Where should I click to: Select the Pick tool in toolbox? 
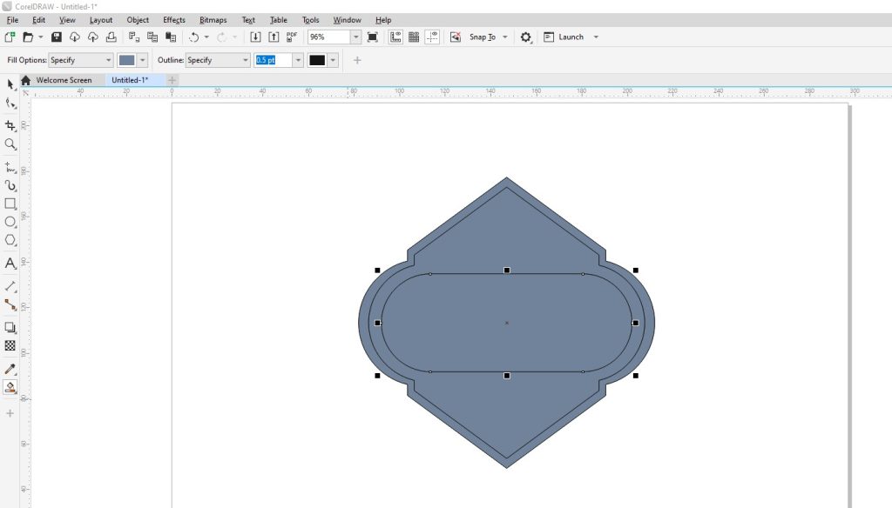(10, 84)
